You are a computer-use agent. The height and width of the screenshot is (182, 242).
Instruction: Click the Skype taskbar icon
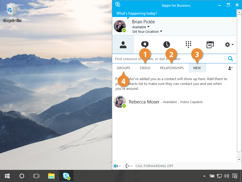click(66, 176)
